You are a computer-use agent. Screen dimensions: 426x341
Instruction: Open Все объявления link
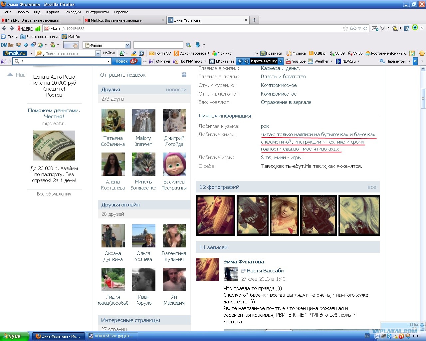point(54,194)
